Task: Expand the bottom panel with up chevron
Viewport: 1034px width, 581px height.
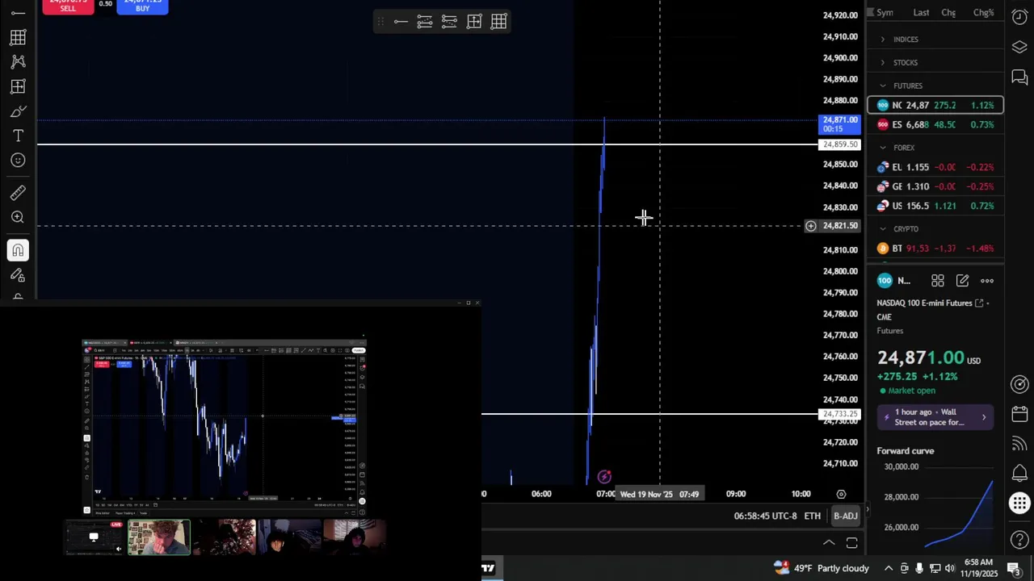Action: tap(829, 543)
